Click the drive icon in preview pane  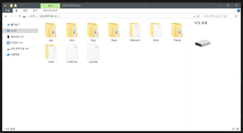coord(202,43)
